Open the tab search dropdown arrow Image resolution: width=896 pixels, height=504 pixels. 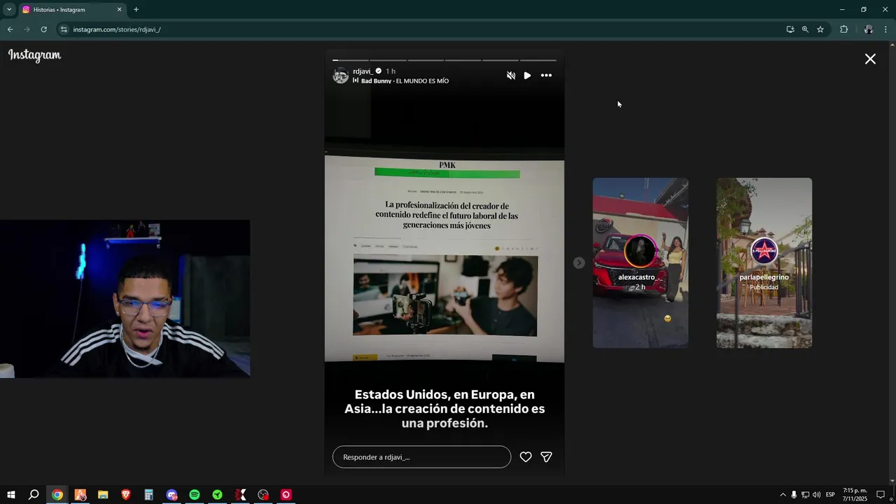click(9, 10)
